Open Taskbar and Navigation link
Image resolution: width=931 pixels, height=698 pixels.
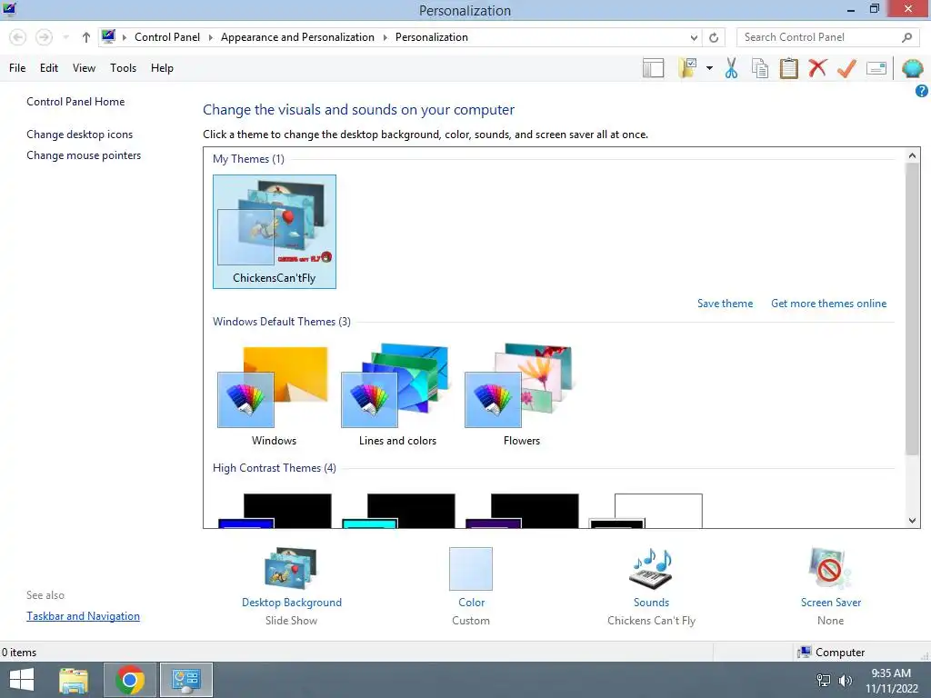click(83, 616)
